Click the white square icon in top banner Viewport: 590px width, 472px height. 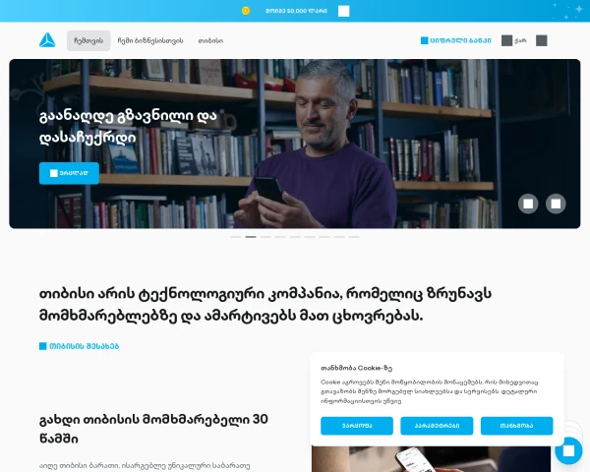click(343, 11)
